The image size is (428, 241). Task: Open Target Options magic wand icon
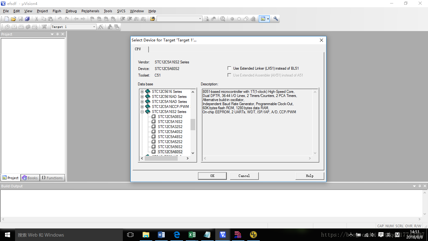[x=101, y=27]
